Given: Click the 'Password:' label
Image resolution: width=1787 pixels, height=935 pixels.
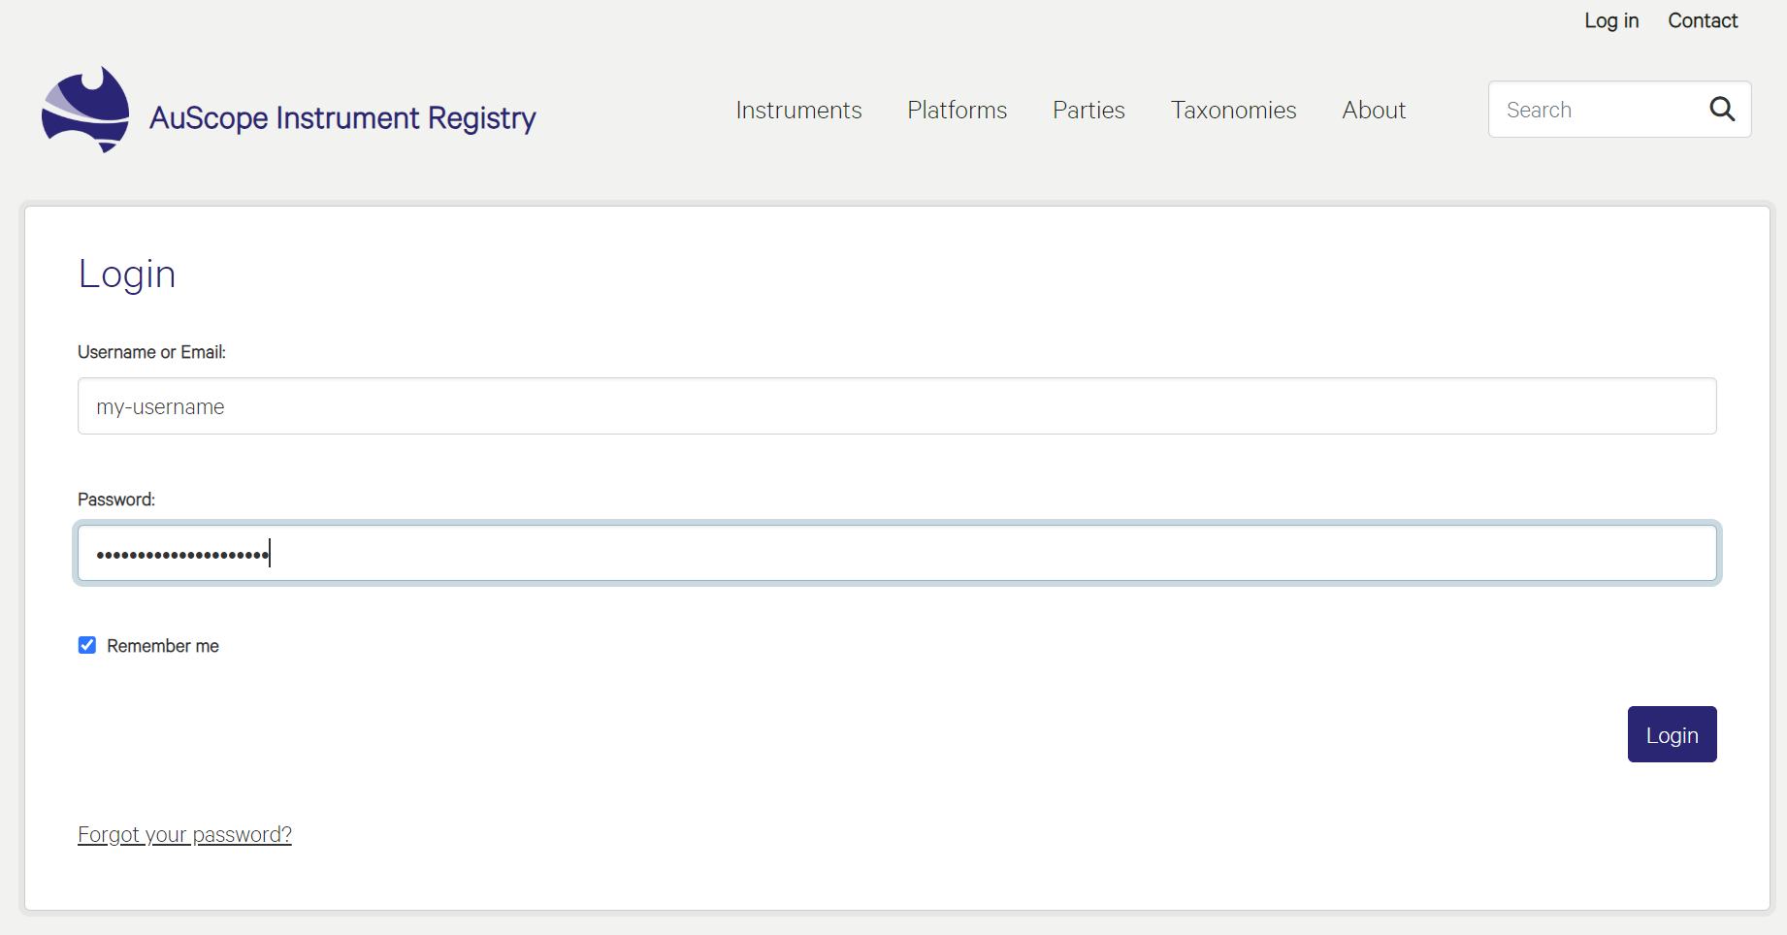Looking at the screenshot, I should click(116, 500).
